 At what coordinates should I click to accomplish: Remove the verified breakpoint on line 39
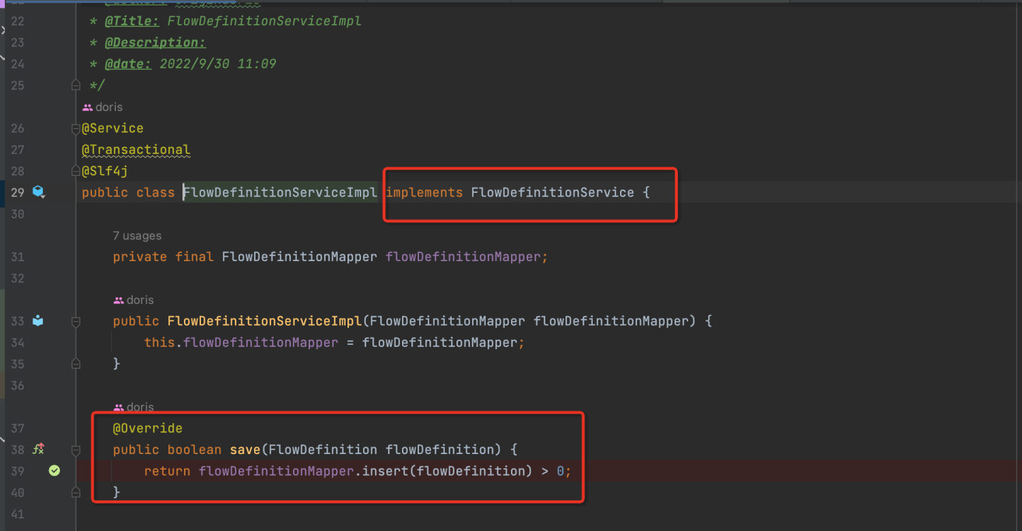click(55, 470)
